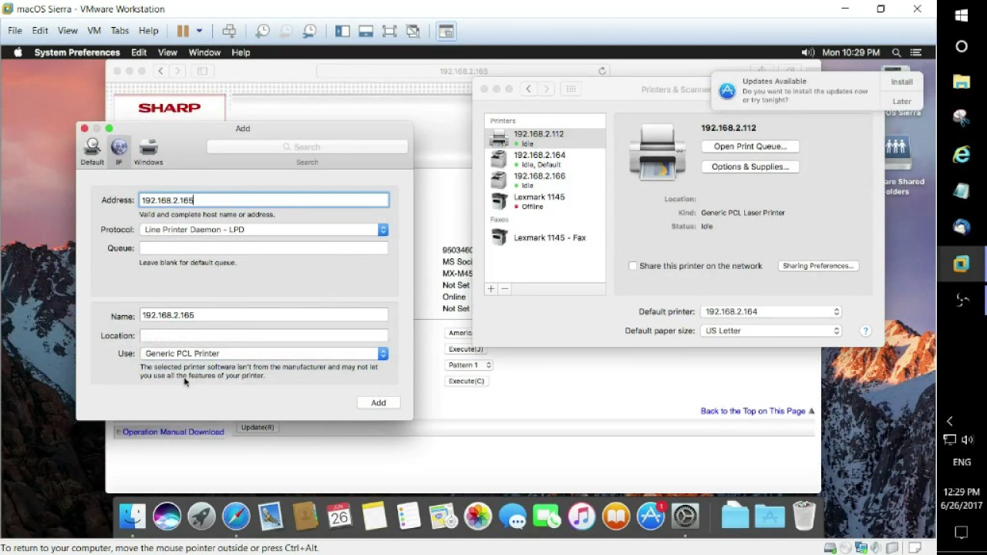Click the Location input field
This screenshot has height=555, width=987.
(x=264, y=335)
